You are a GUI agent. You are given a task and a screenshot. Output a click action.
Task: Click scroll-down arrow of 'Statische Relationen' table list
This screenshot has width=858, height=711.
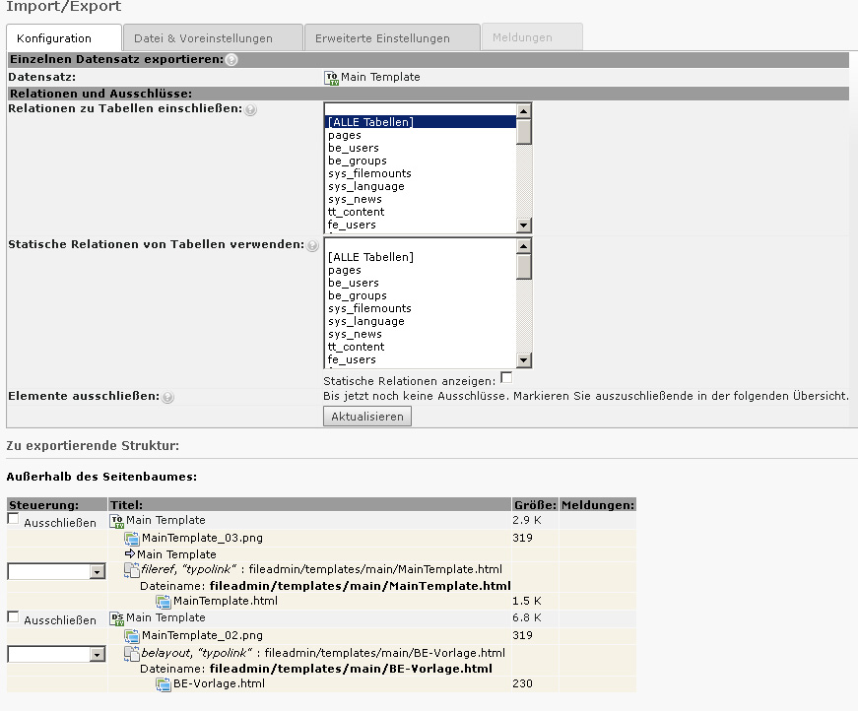pyautogui.click(x=524, y=359)
